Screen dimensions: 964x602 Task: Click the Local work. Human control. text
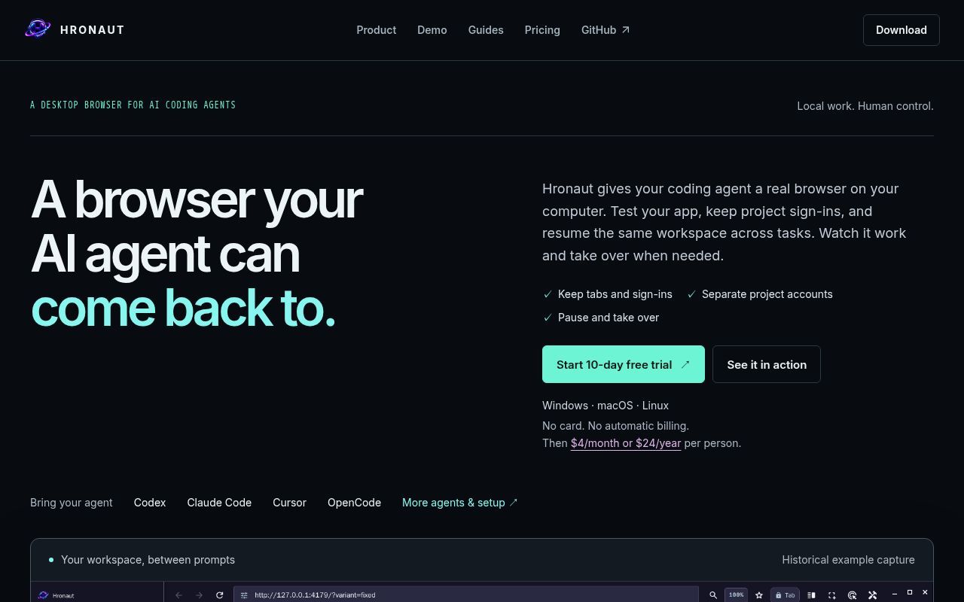pyautogui.click(x=865, y=106)
